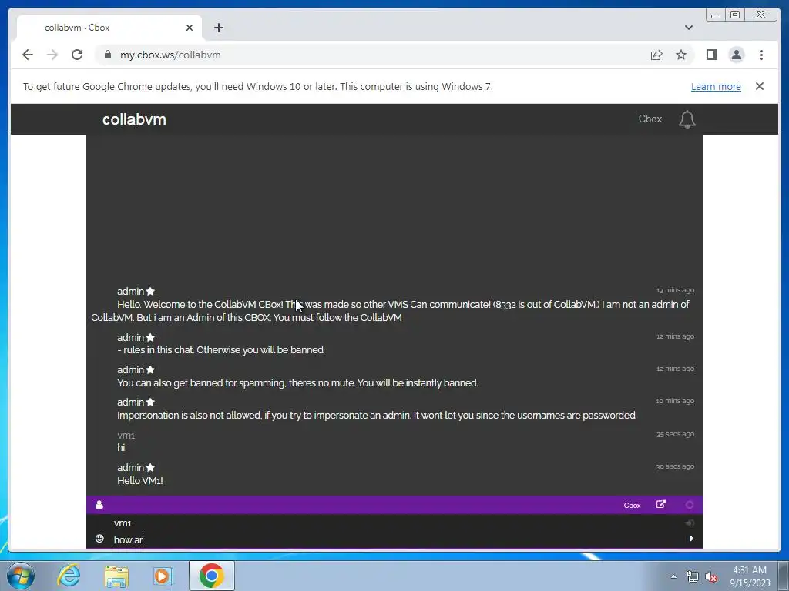
Task: Click the user profile icon in the purple bar
Action: point(99,505)
